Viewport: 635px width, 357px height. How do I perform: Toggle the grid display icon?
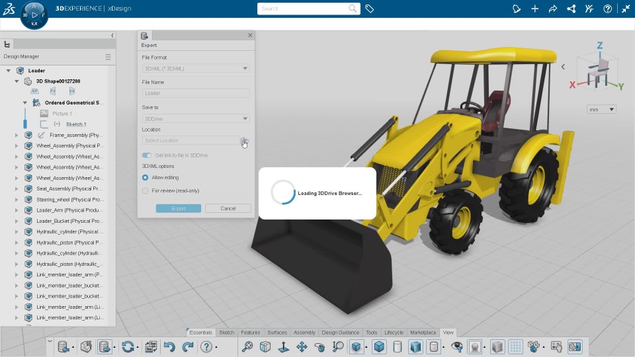[x=515, y=346]
